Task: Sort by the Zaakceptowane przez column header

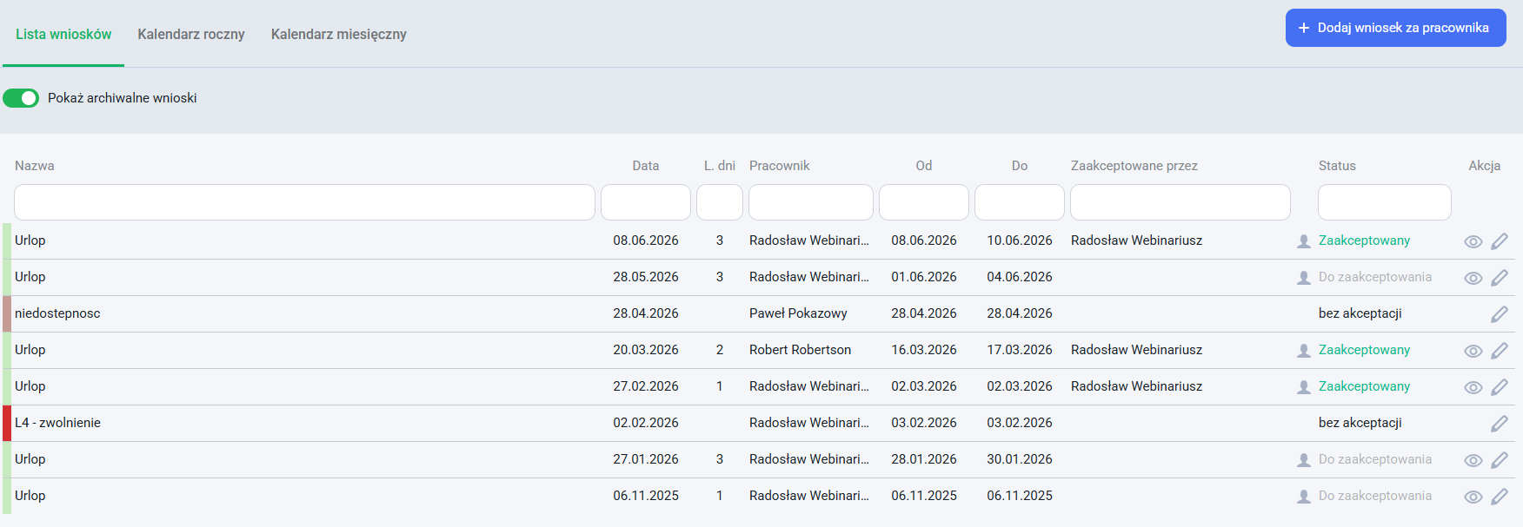Action: [x=1134, y=166]
